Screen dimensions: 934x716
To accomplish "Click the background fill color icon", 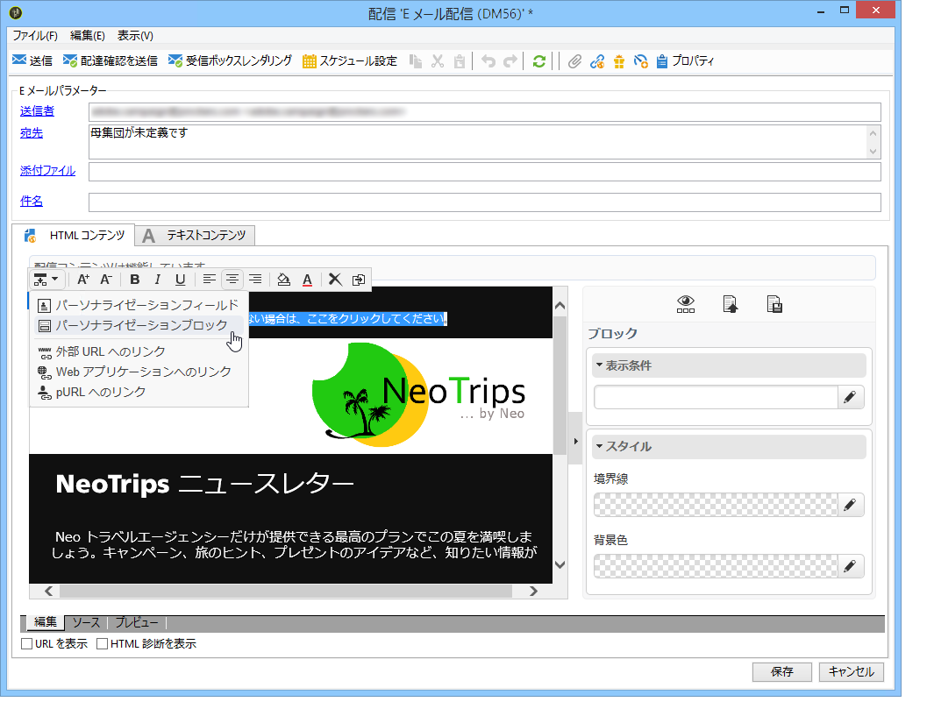I will (x=284, y=280).
